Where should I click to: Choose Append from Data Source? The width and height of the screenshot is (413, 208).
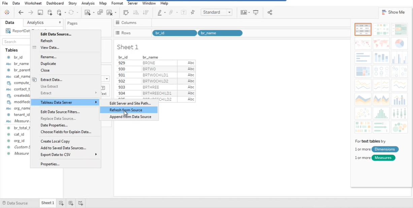pyautogui.click(x=129, y=117)
